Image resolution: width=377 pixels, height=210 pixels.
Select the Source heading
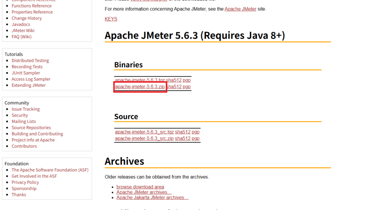point(126,116)
